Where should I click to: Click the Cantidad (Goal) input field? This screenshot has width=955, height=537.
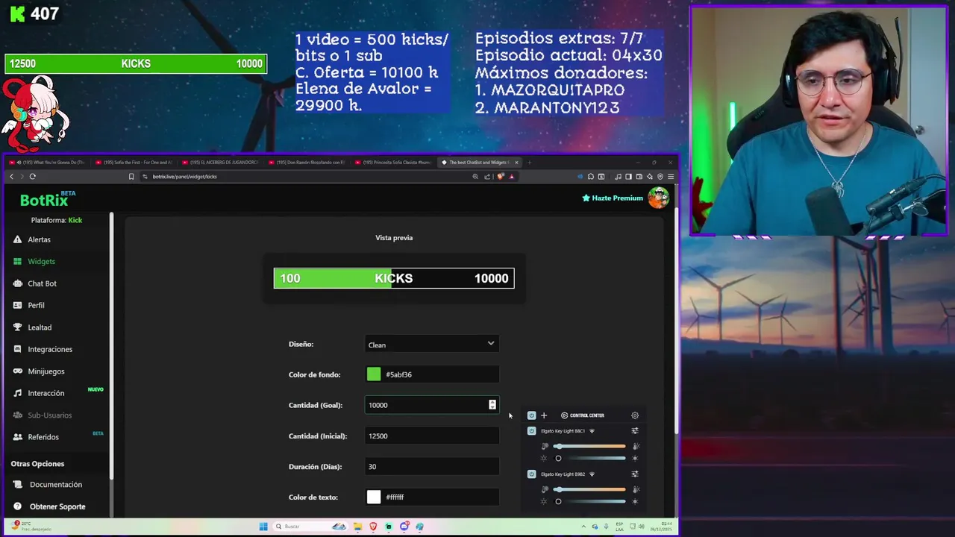point(431,405)
